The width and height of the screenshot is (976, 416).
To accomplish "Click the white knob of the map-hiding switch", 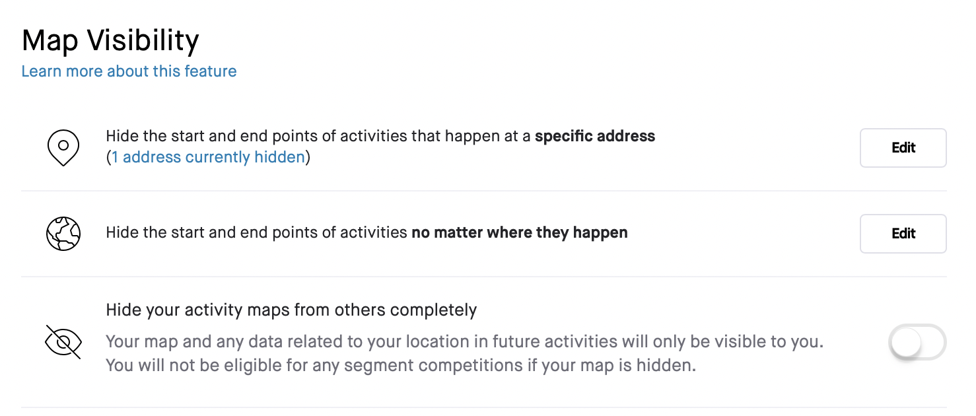I will point(905,342).
